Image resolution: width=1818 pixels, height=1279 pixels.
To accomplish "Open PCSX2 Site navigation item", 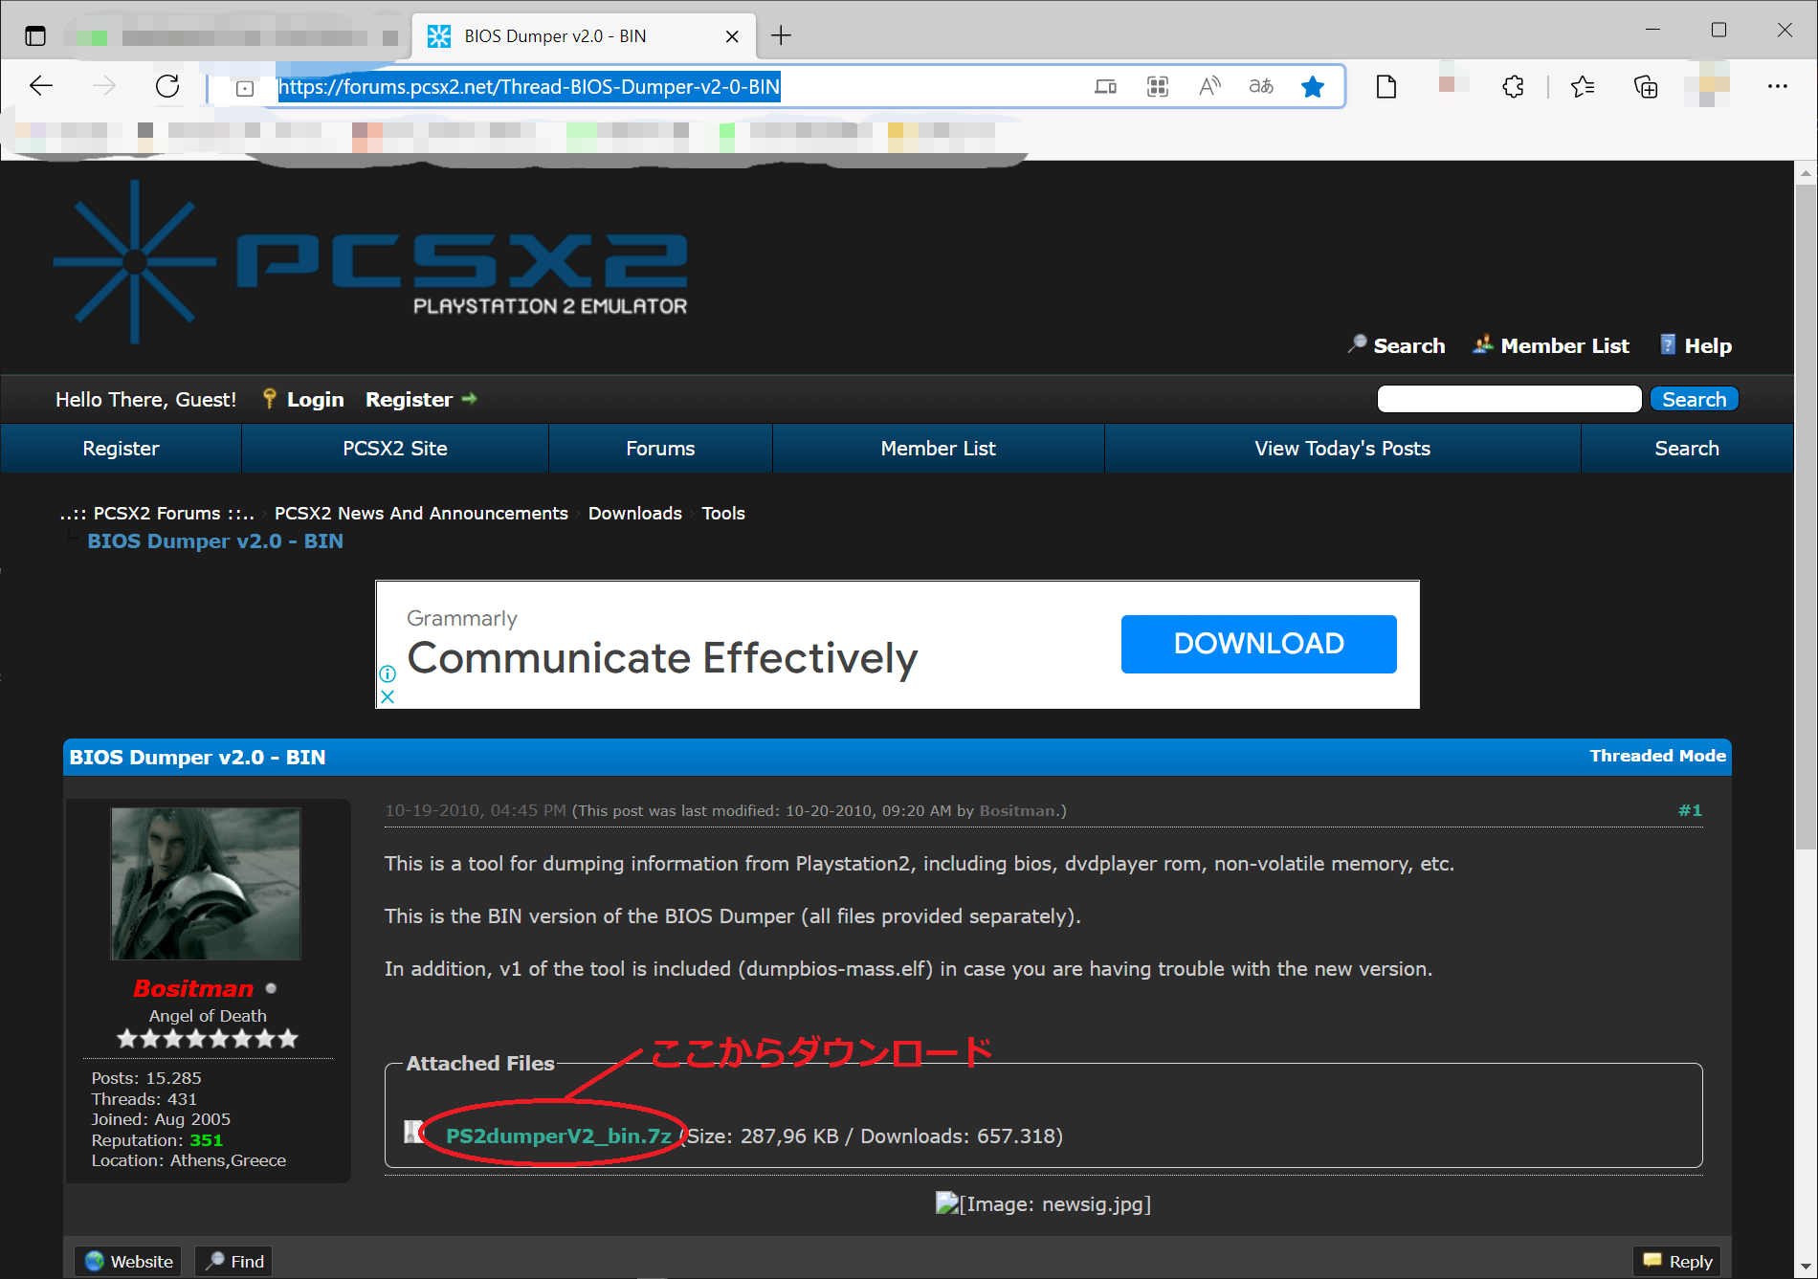I will tap(395, 449).
